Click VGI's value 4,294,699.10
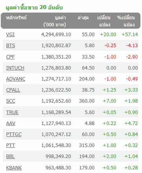This screenshot has width=142, height=173. [56, 35]
